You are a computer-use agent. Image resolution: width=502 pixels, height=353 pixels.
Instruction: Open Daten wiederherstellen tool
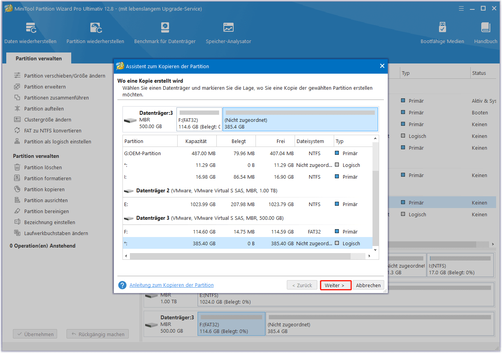click(x=31, y=33)
